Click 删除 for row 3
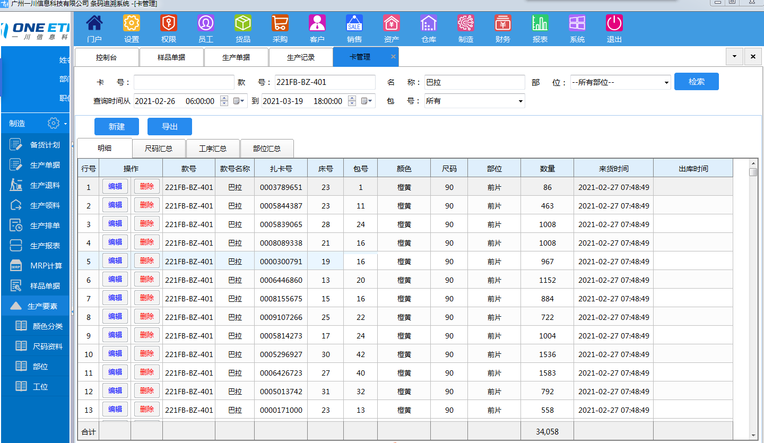Image resolution: width=764 pixels, height=443 pixels. click(x=147, y=224)
